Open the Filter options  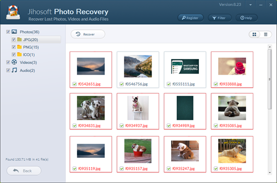coord(220,18)
